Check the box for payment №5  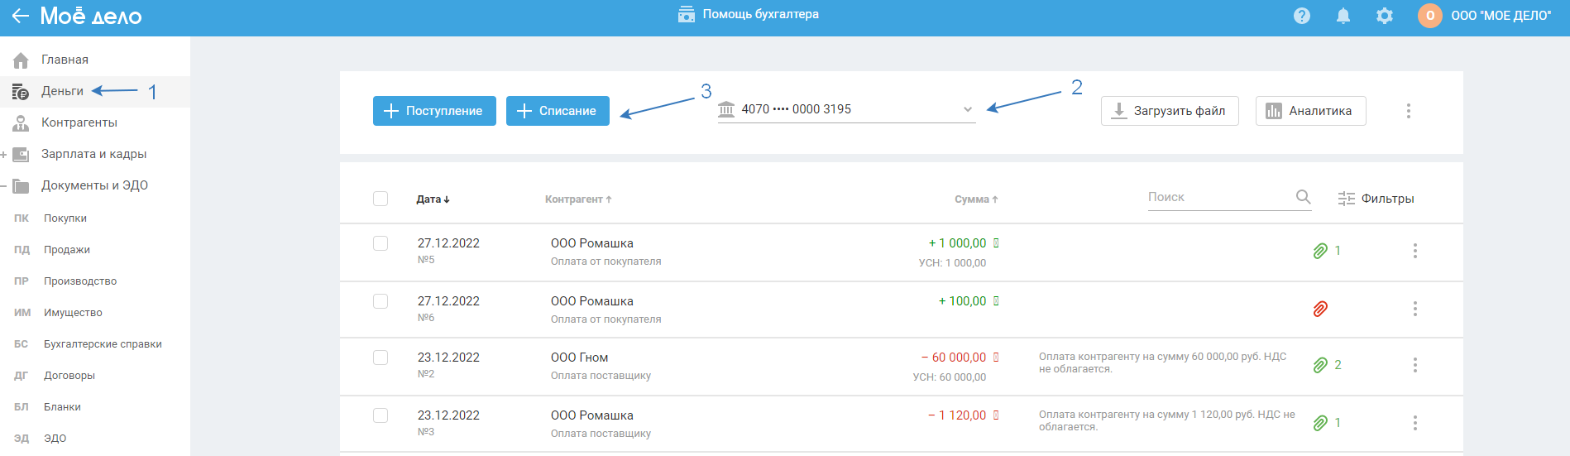coord(381,243)
